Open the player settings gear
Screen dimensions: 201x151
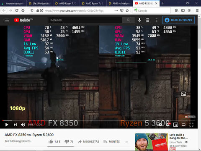pyautogui.click(x=168, y=125)
